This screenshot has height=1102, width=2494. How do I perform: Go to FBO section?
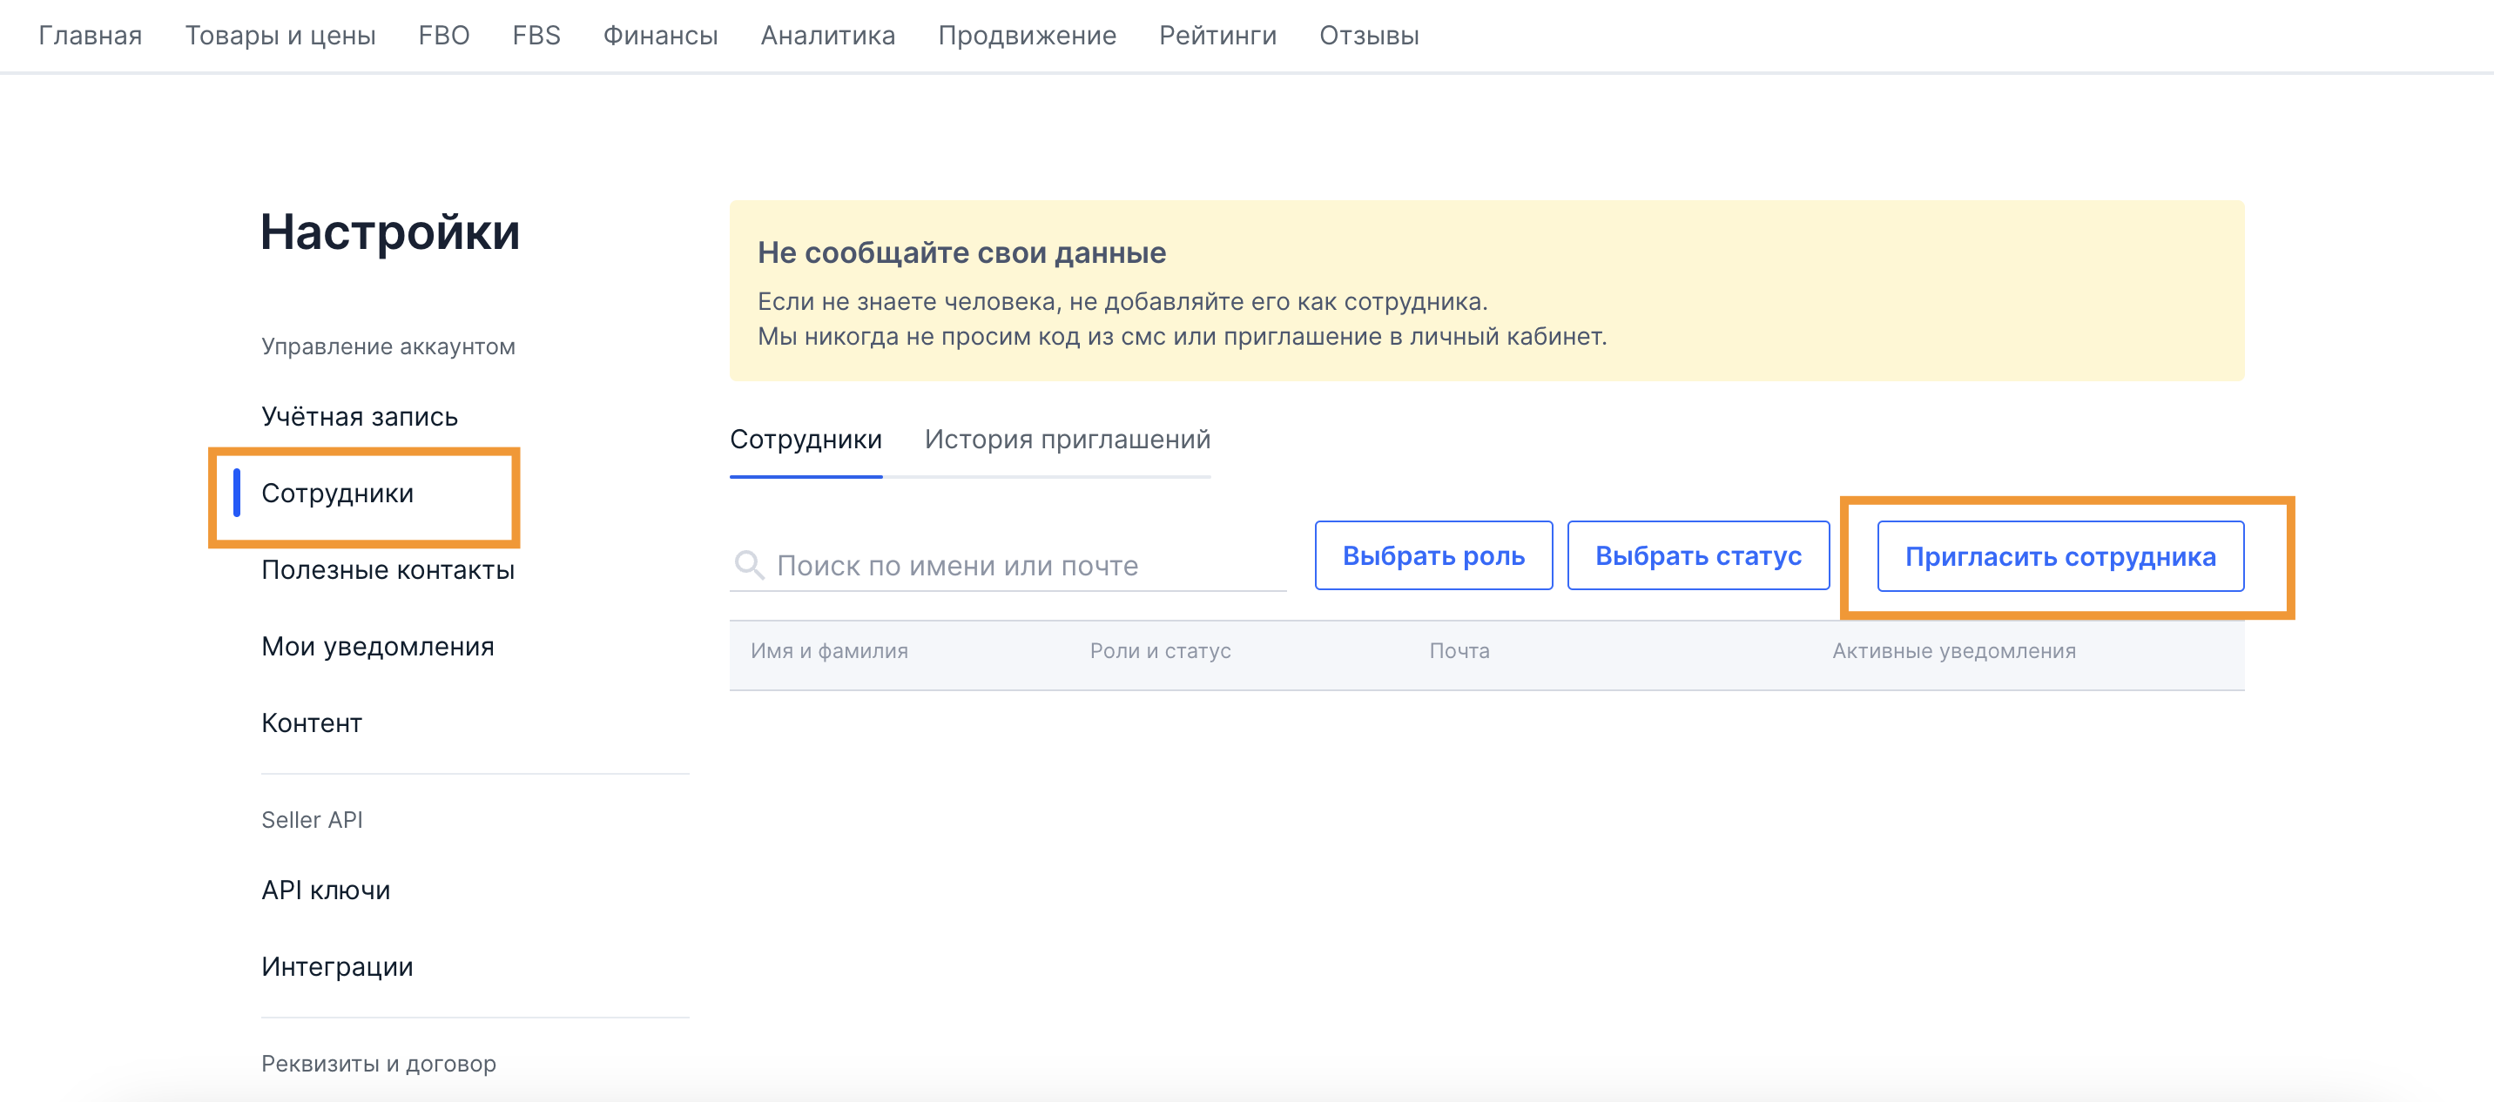(443, 36)
